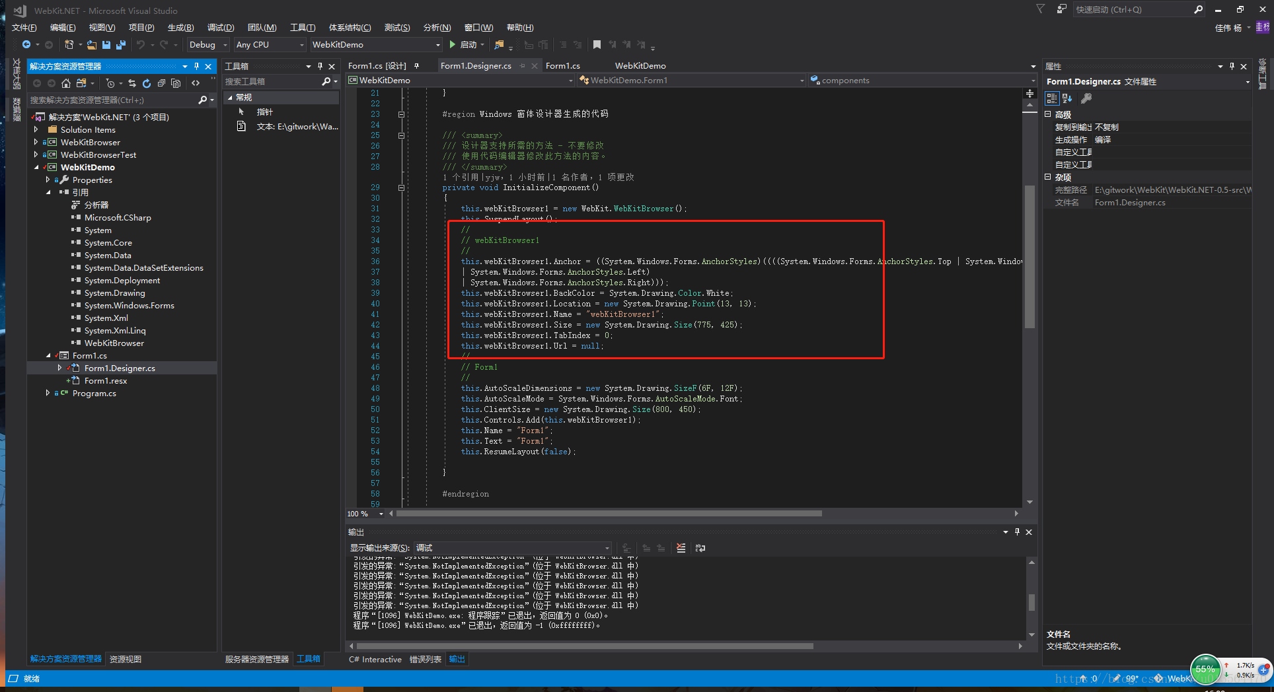Select Program.cs in the solution tree

pyautogui.click(x=94, y=394)
